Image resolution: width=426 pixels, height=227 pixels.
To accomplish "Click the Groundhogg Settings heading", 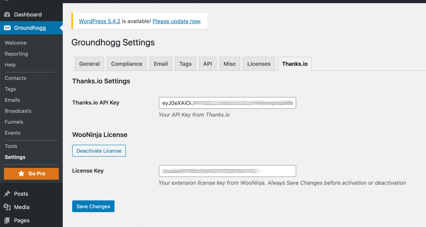I will [113, 42].
